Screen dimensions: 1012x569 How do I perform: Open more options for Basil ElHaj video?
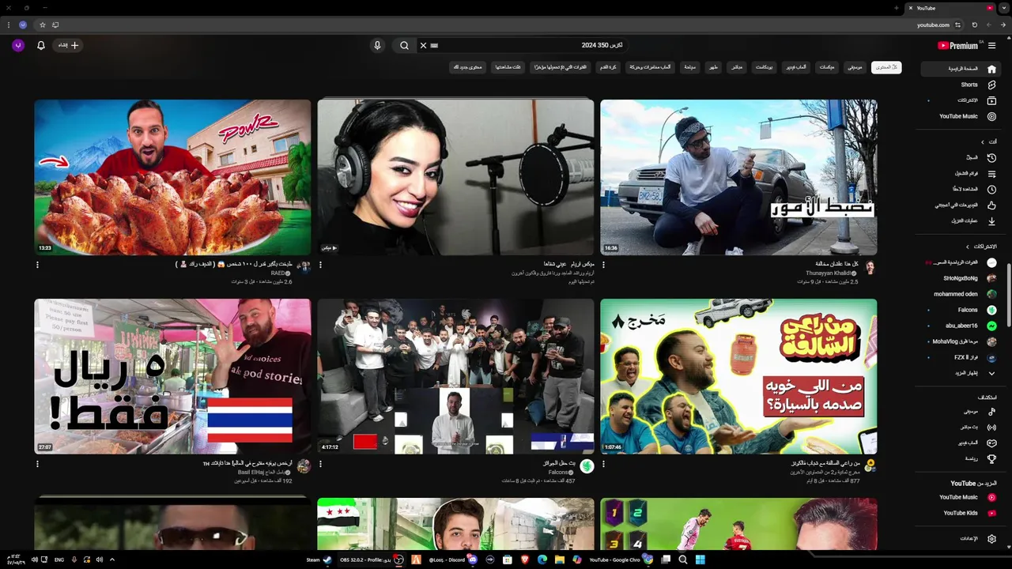pyautogui.click(x=37, y=464)
